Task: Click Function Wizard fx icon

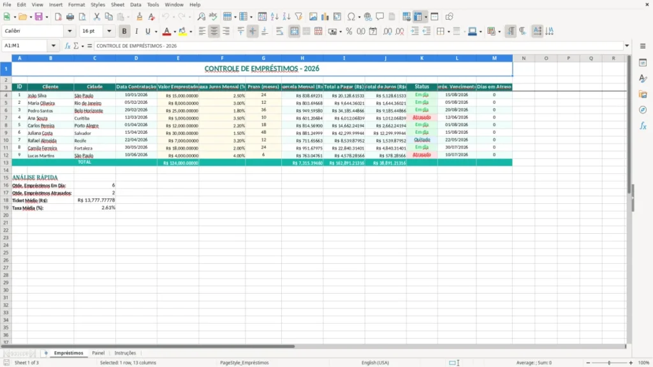Action: pos(68,46)
